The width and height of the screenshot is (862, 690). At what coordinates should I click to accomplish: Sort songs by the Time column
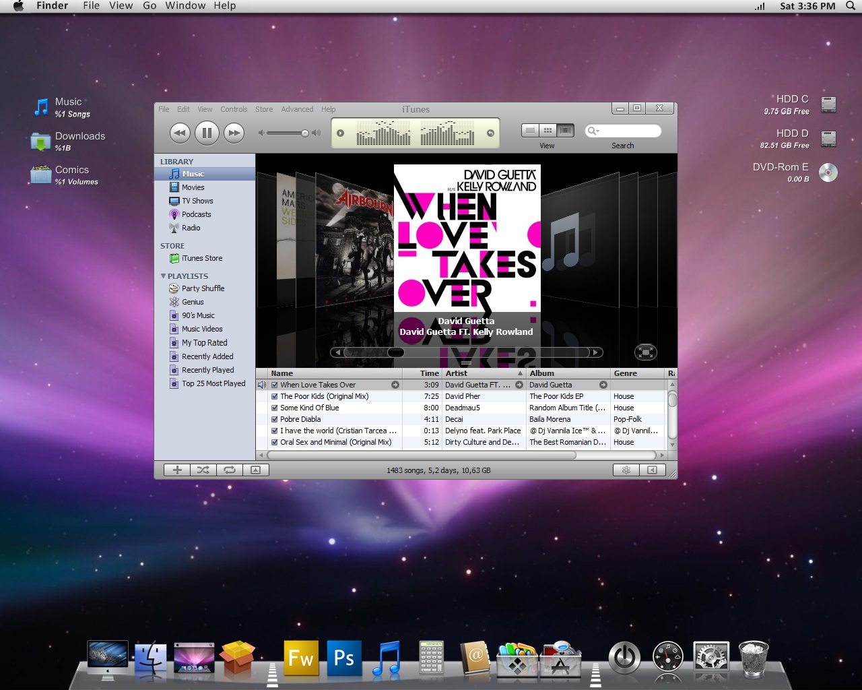tap(422, 373)
